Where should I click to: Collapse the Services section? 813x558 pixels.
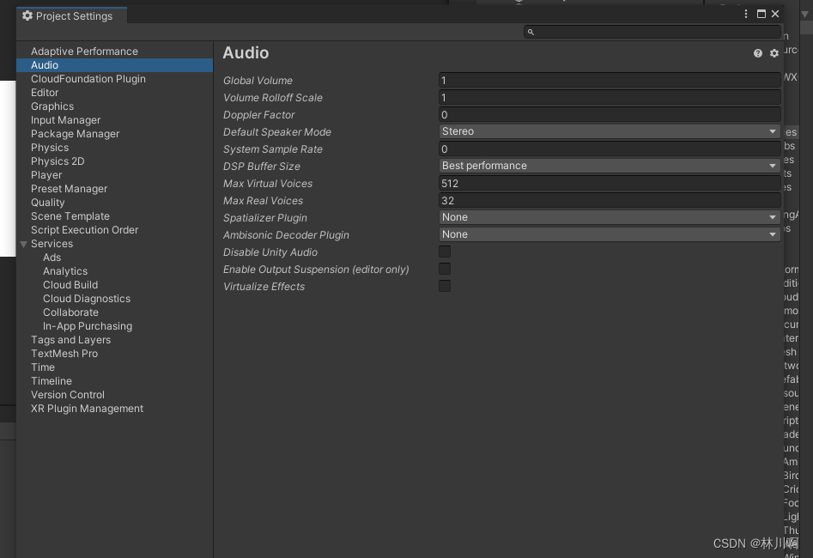tap(24, 243)
